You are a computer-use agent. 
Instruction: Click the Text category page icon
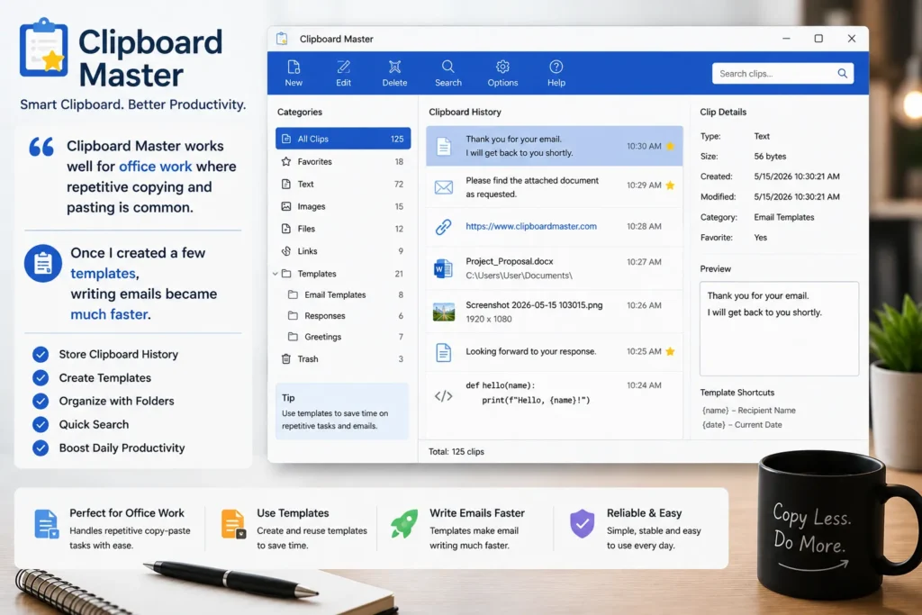[x=285, y=184]
